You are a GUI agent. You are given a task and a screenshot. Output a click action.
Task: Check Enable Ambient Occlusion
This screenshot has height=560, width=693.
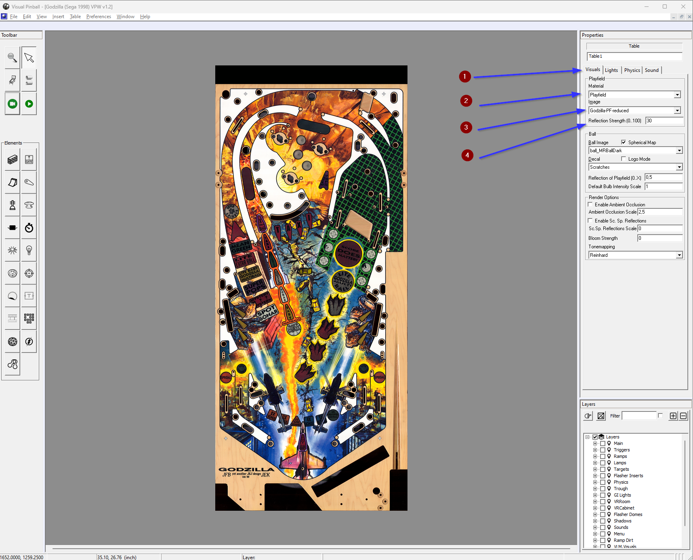[590, 204]
